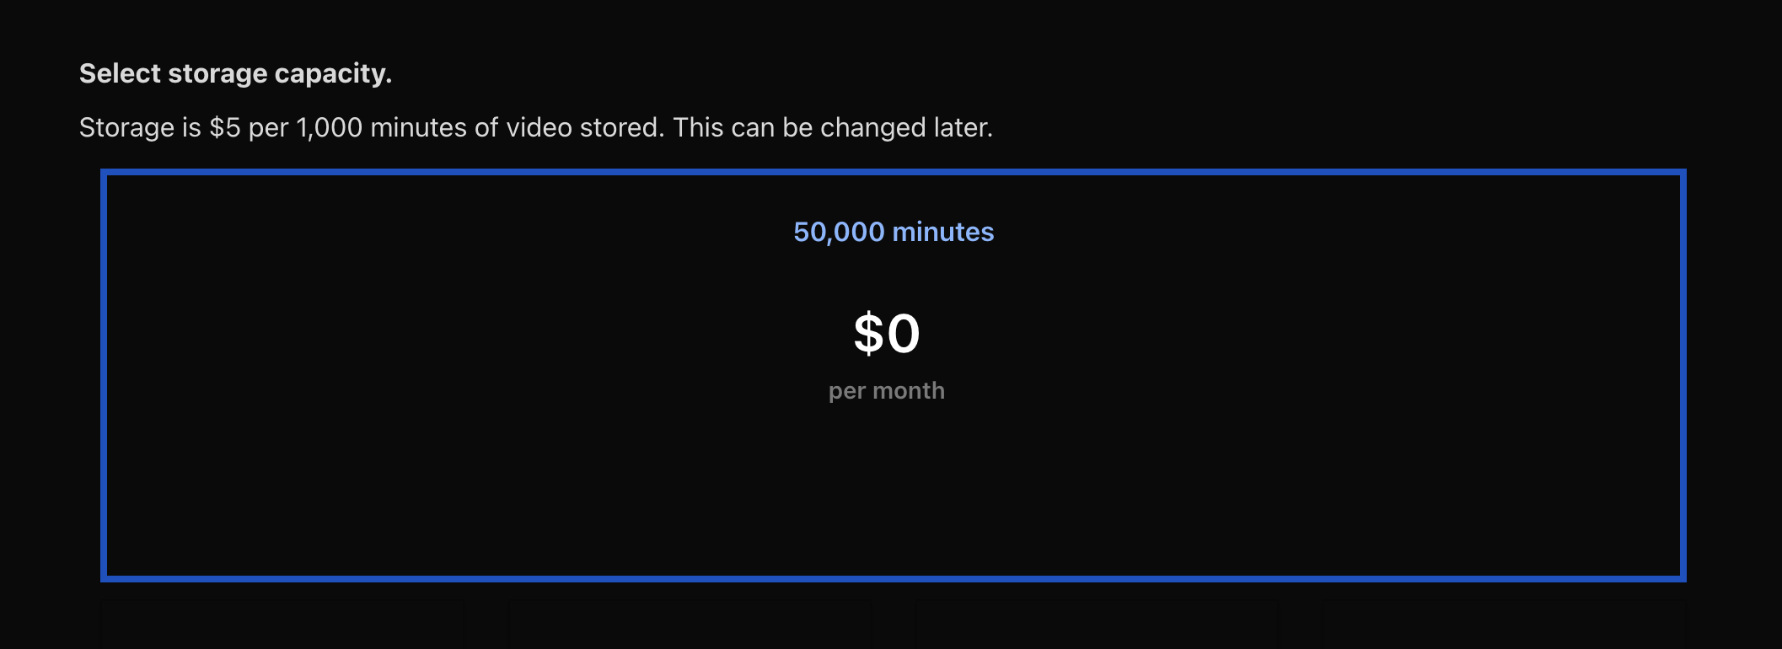Click the top blue border of the selected card
The image size is (1782, 649).
pyautogui.click(x=894, y=173)
